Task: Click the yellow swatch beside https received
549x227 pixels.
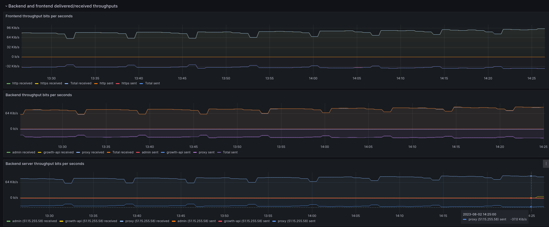Action: (x=37, y=83)
